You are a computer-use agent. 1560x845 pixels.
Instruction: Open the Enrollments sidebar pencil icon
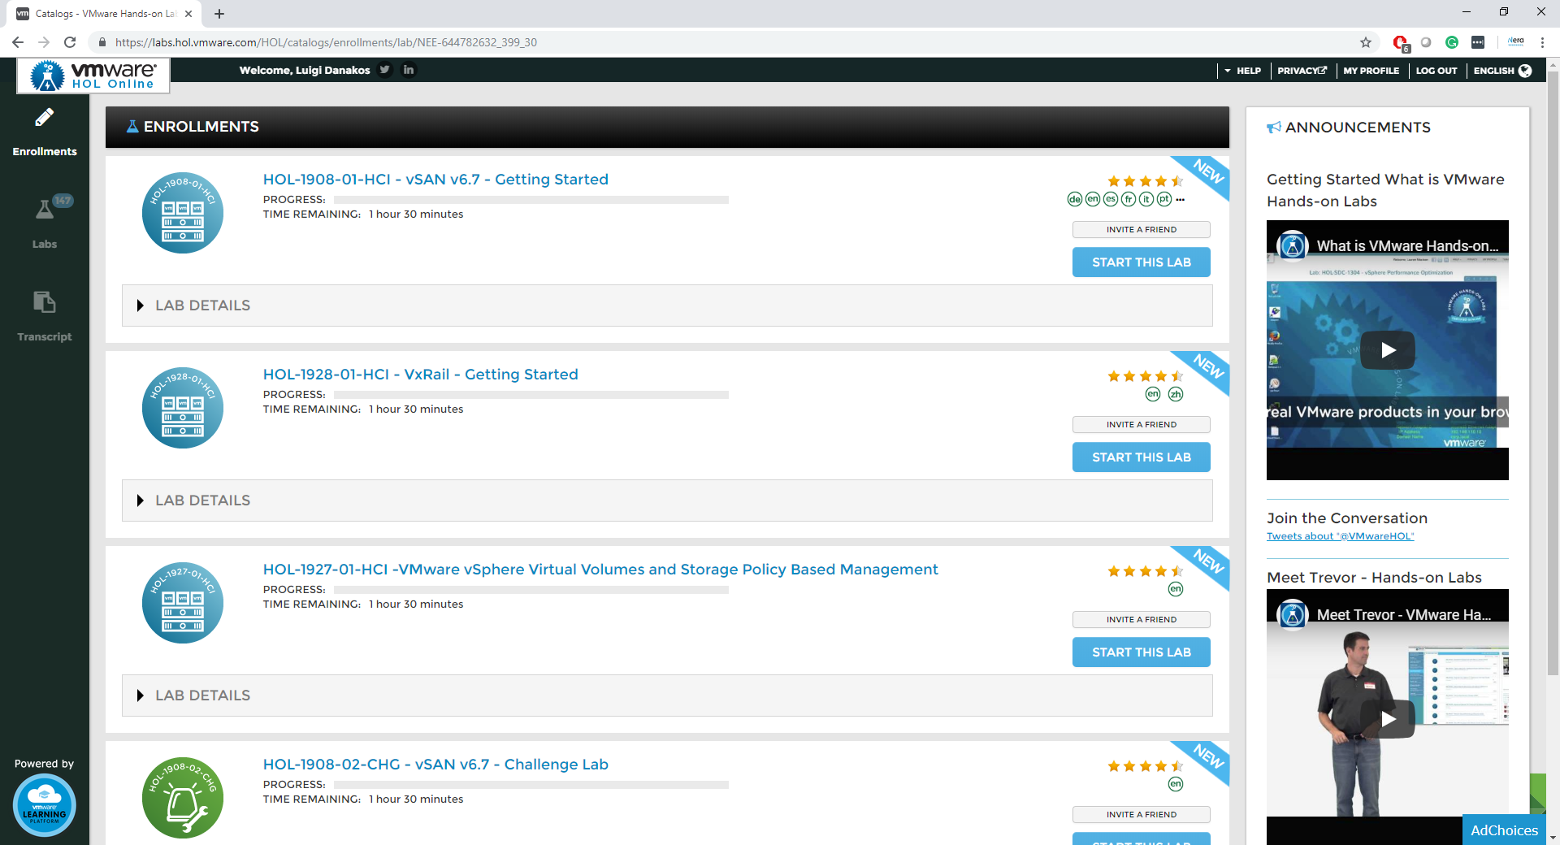click(45, 119)
